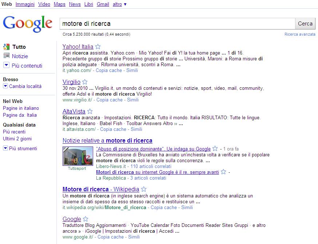Click the Notizie newspaper icon
The image size is (318, 244).
[x=6, y=56]
